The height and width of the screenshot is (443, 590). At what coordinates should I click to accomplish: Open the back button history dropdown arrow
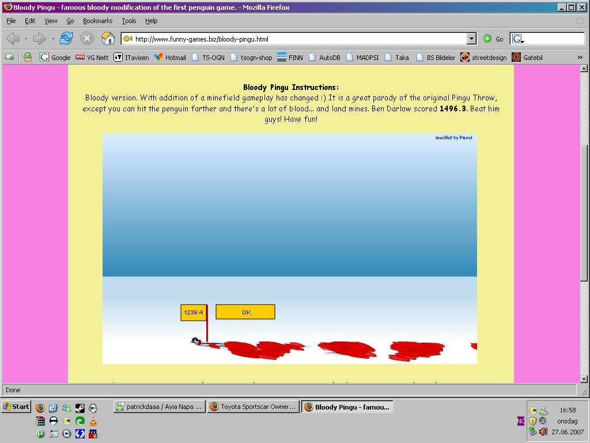coord(26,39)
